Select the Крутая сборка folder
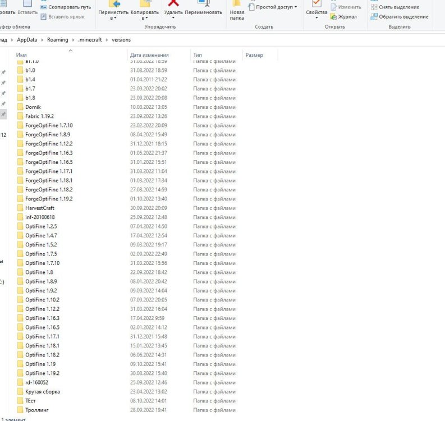 (x=43, y=391)
